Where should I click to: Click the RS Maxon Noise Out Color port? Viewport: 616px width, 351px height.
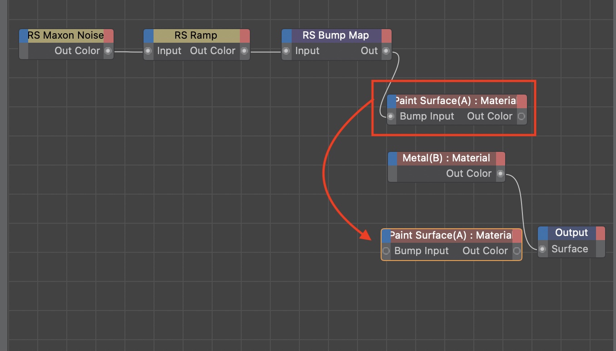coord(108,51)
